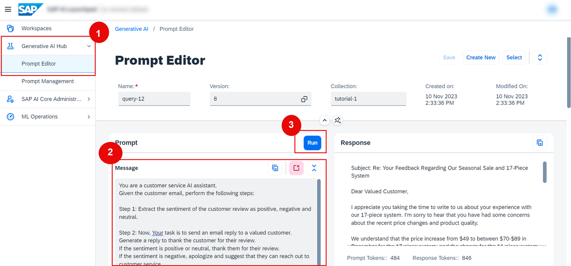Click the Prompt panel title

tap(126, 143)
